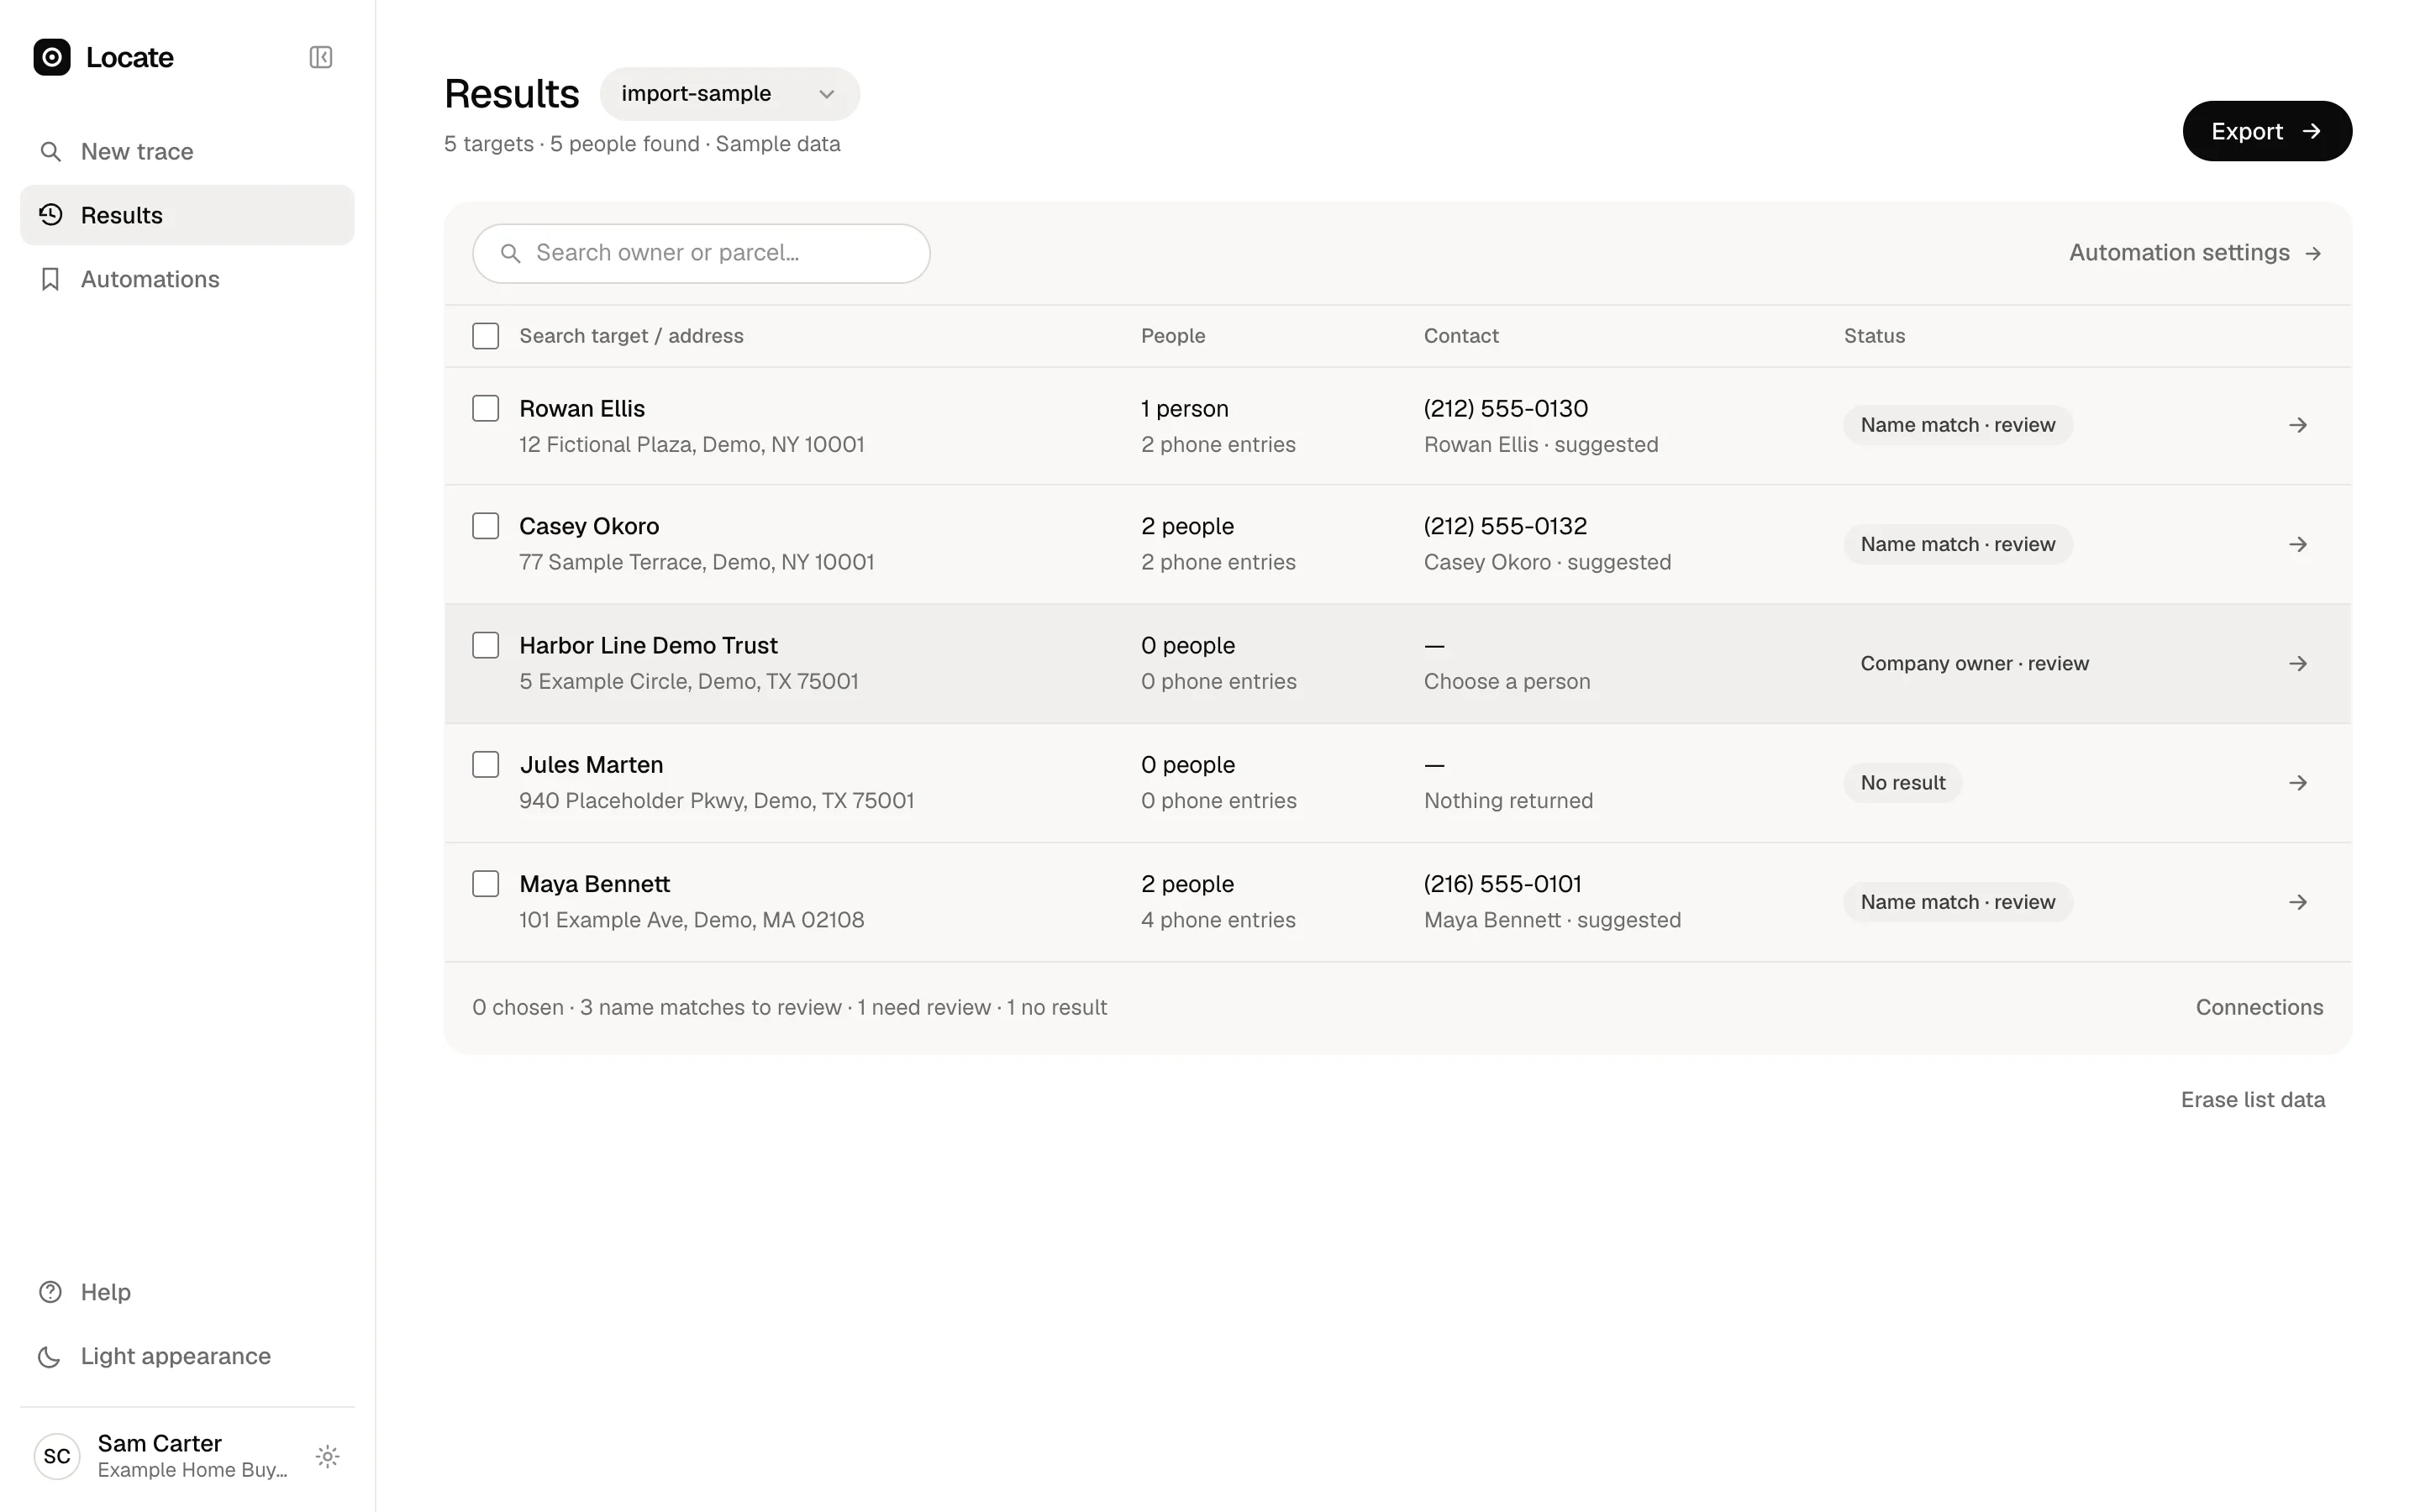Click the Results history clock icon
Viewport: 2420px width, 1512px height.
point(50,215)
